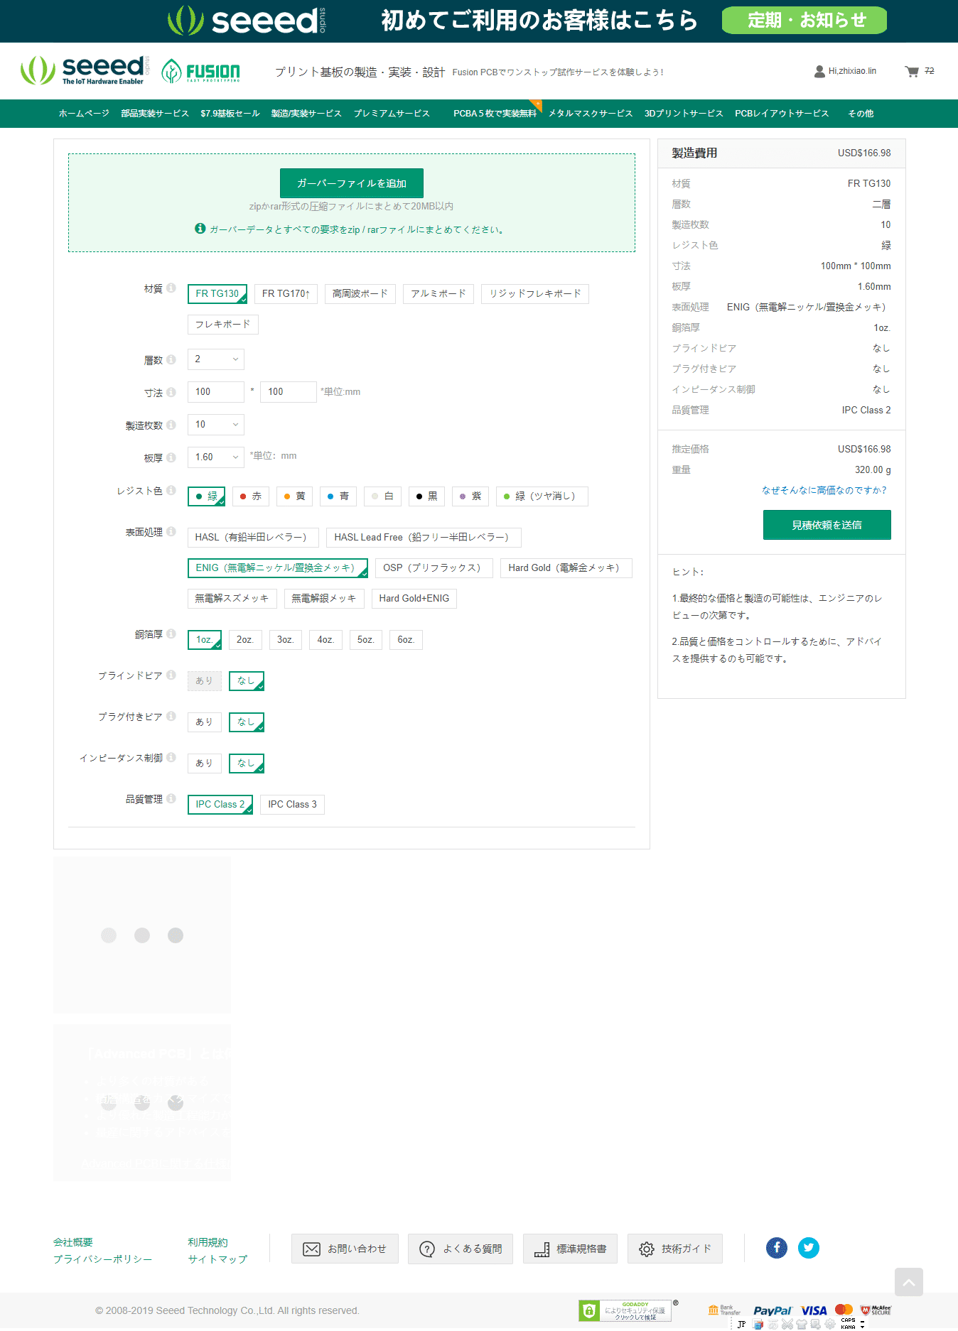Open info icon next to 銅箔厚 label

click(171, 634)
